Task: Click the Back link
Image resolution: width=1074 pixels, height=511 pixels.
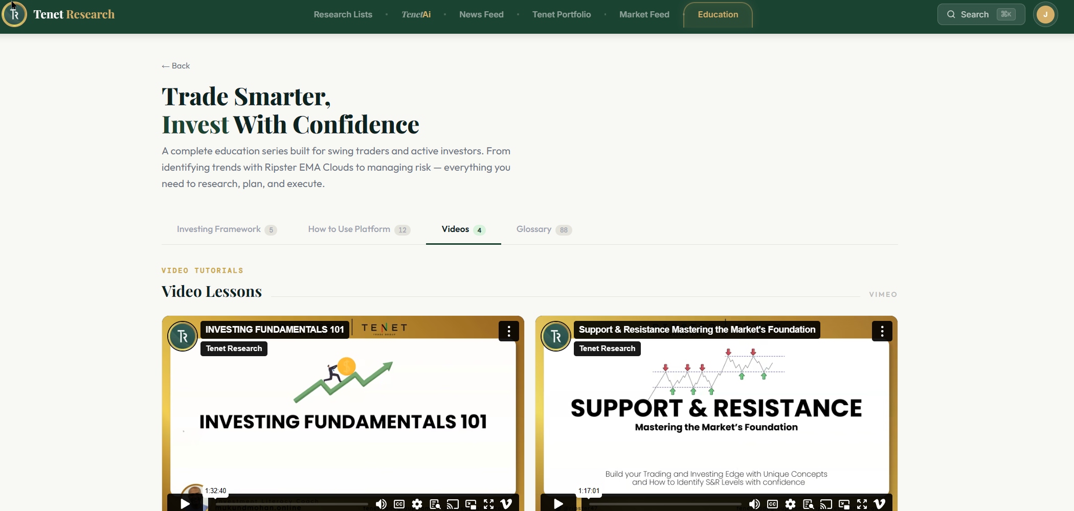Action: (x=176, y=66)
